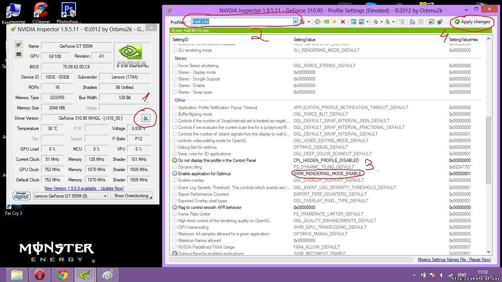Open New Version 1.9.6.9 update link
502x282 pixels.
coord(84,188)
